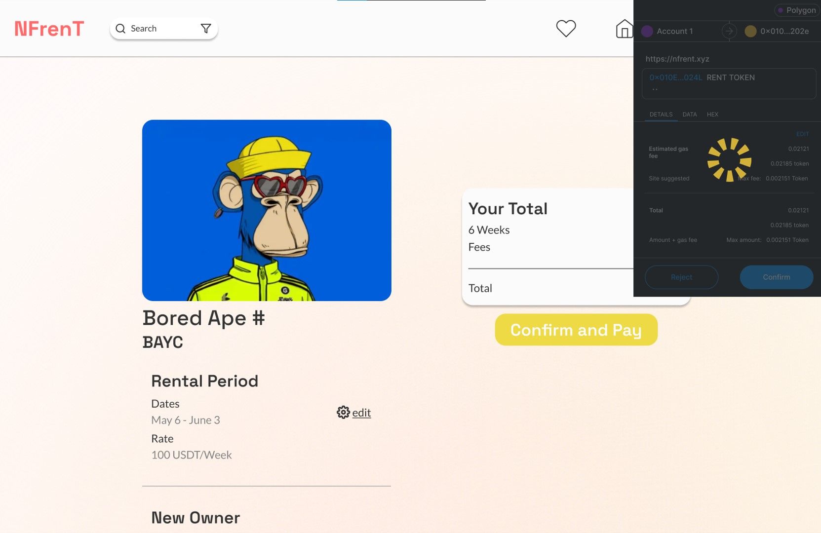The image size is (821, 533).
Task: Go home using the house icon
Action: click(x=624, y=29)
